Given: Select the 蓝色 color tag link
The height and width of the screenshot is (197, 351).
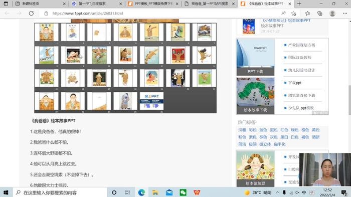Looking at the screenshot, I should click(263, 130).
